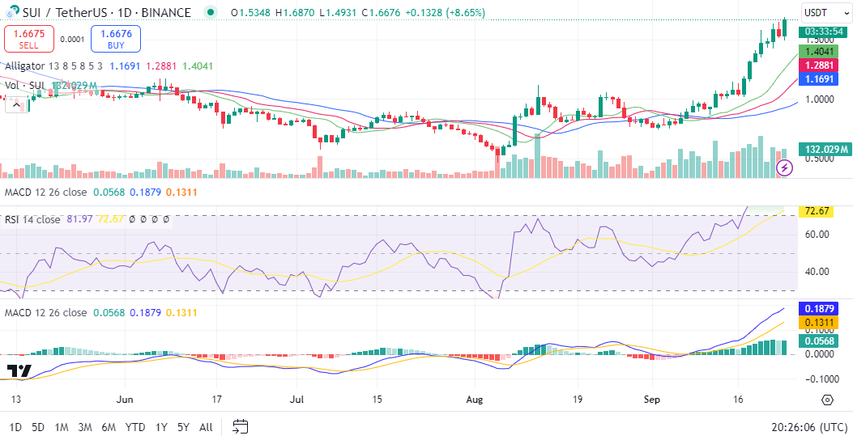
Task: Open chart settings gear icon
Action: pos(827,400)
